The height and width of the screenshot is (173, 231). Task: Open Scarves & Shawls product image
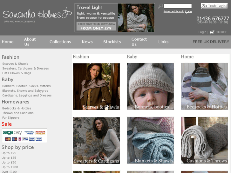pos(97,87)
